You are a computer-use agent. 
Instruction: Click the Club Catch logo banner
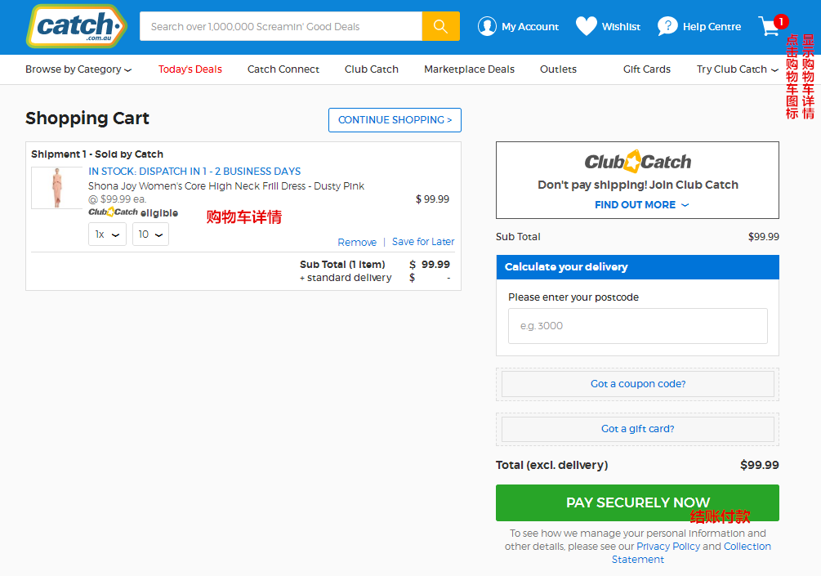(x=638, y=161)
